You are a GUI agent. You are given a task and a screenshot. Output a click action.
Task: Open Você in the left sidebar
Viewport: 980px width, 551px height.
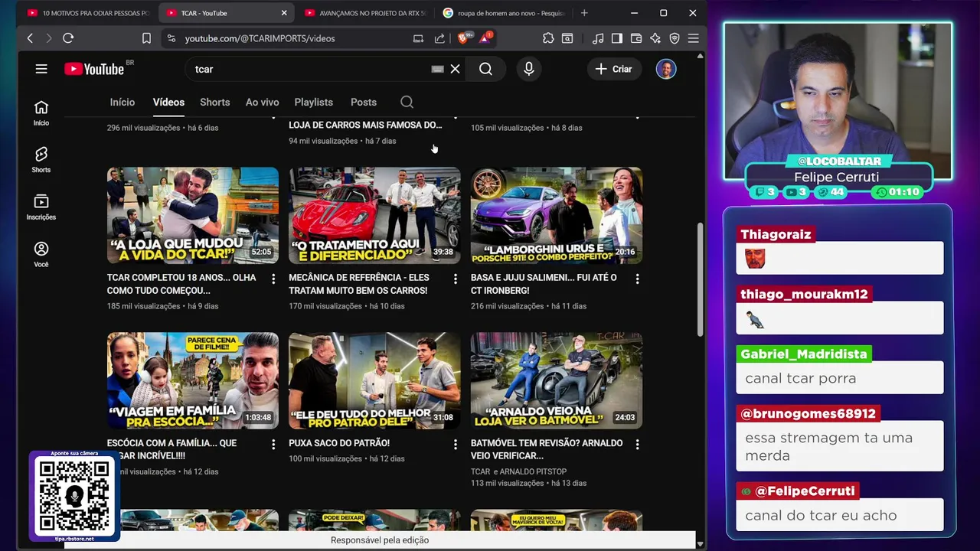[x=41, y=255]
